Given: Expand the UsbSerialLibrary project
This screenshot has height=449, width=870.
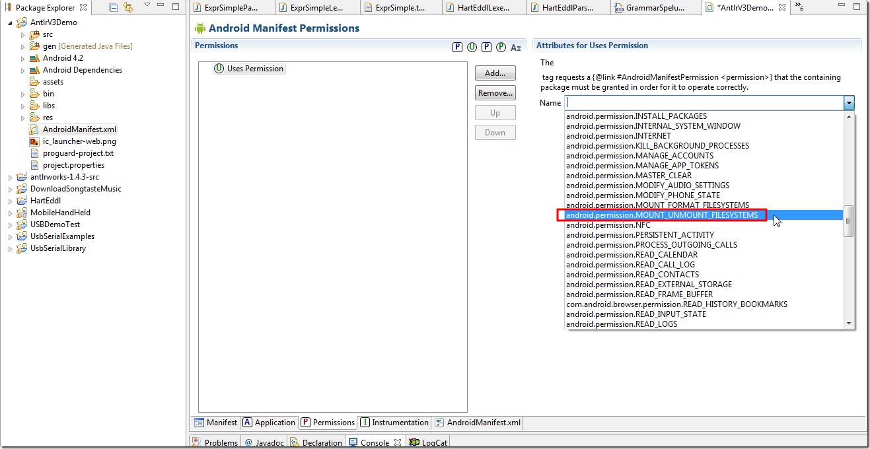Looking at the screenshot, I should point(10,248).
